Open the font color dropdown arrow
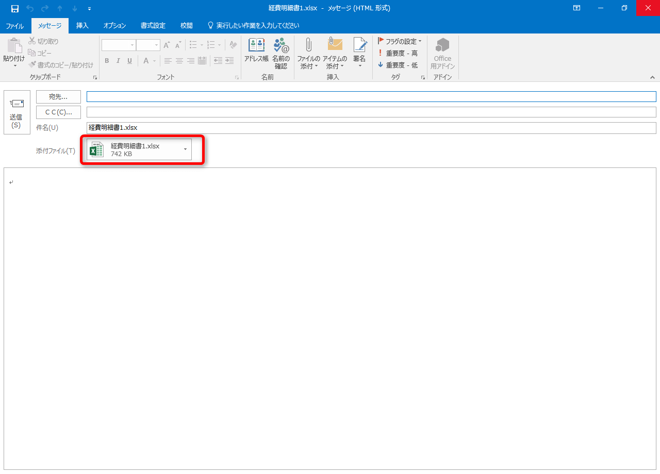The image size is (660, 474). coord(154,61)
